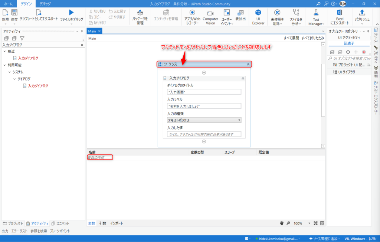
Task: Open the Arguments (引数) tab
Action: [103, 223]
